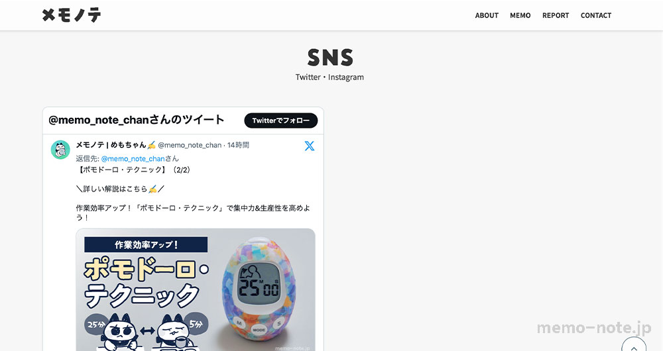Click the @memo_note_chanさんのツイート heading
Viewport: 663px width, 351px height.
(136, 120)
